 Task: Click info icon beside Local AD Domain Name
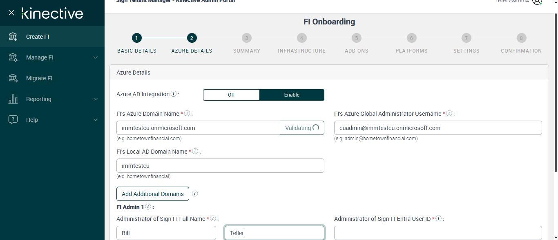(195, 151)
